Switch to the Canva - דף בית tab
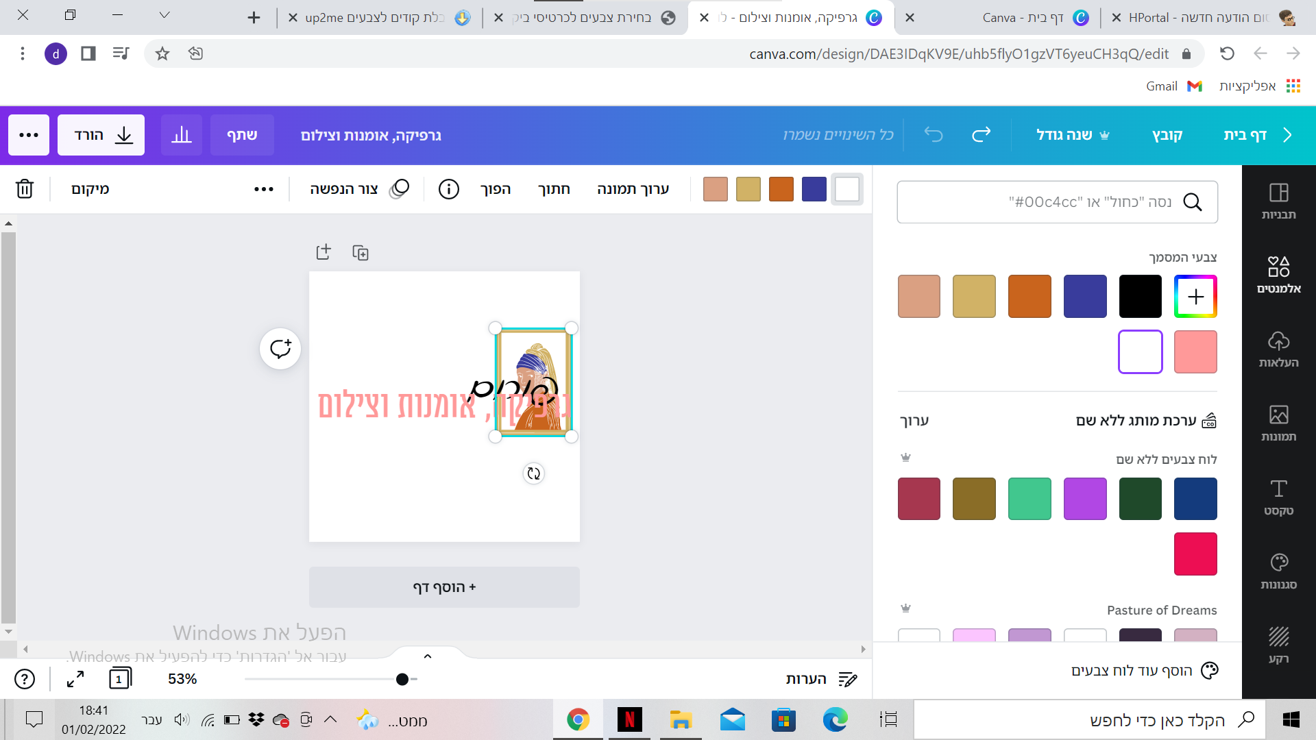Screen dimensions: 1316x740 (x=997, y=18)
